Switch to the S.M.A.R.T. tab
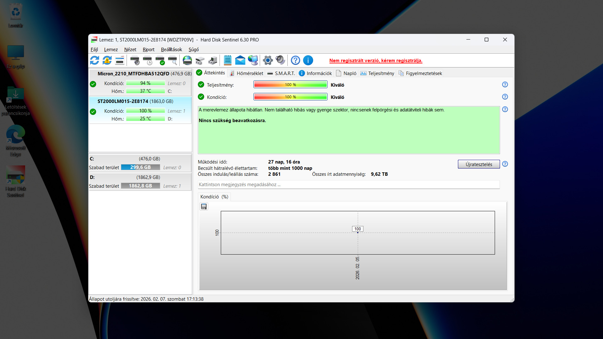 point(281,73)
